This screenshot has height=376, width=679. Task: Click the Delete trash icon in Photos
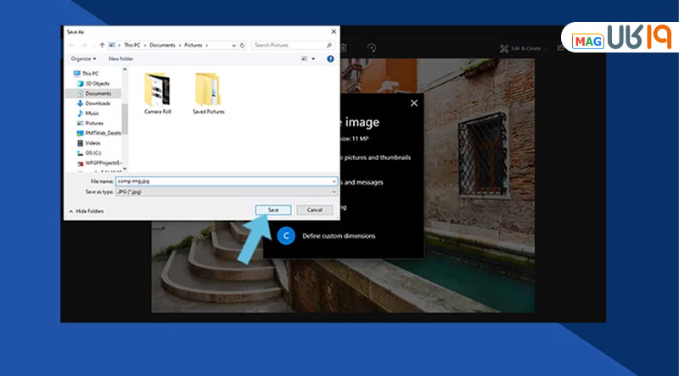point(343,48)
